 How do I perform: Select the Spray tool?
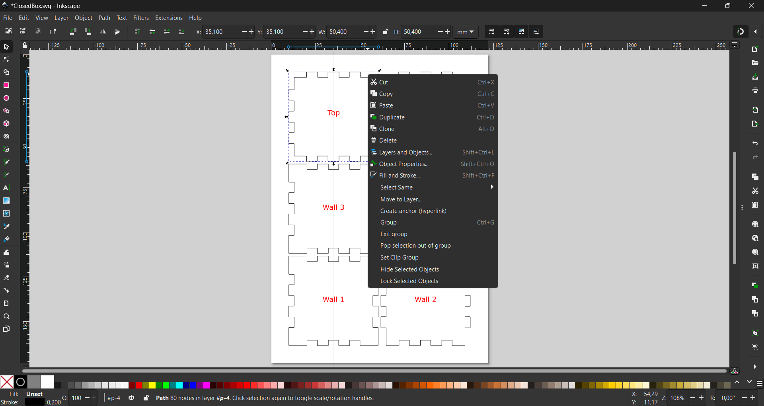pyautogui.click(x=6, y=265)
